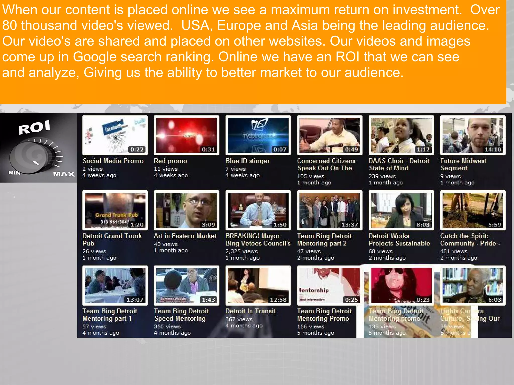Image resolution: width=514 pixels, height=385 pixels.
Task: Open Detroit In Transit thumbnail
Action: tap(258, 285)
